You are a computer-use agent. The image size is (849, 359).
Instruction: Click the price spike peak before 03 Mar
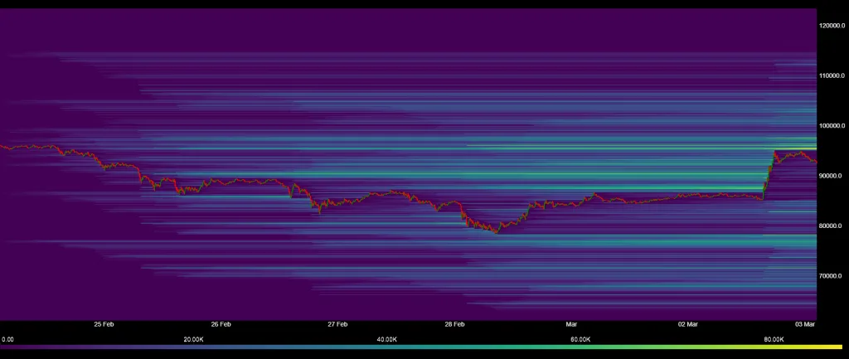[x=775, y=151]
